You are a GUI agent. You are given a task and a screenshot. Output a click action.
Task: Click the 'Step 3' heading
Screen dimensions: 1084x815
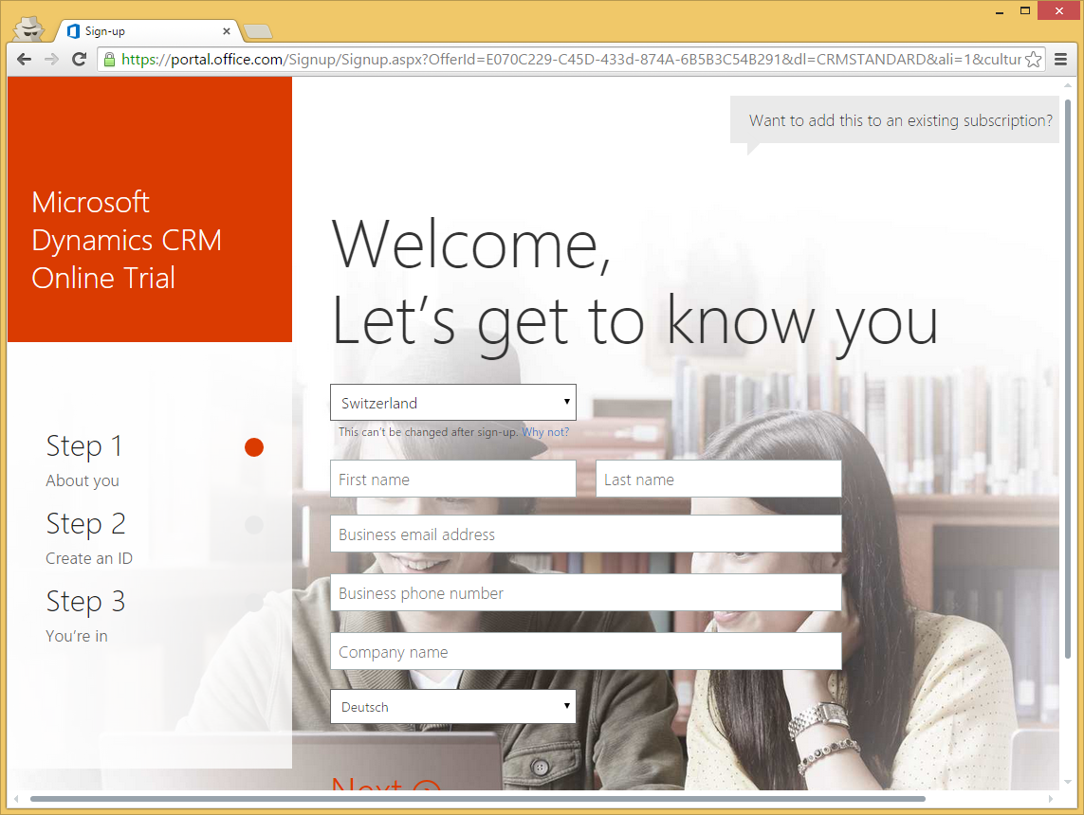85,602
